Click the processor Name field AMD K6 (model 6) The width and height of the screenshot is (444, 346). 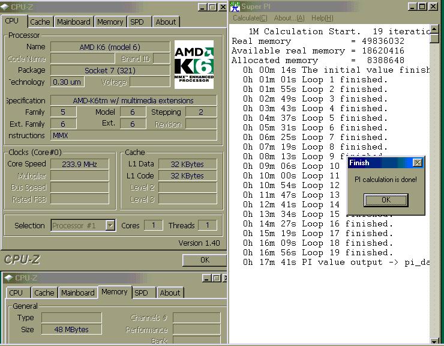click(110, 47)
